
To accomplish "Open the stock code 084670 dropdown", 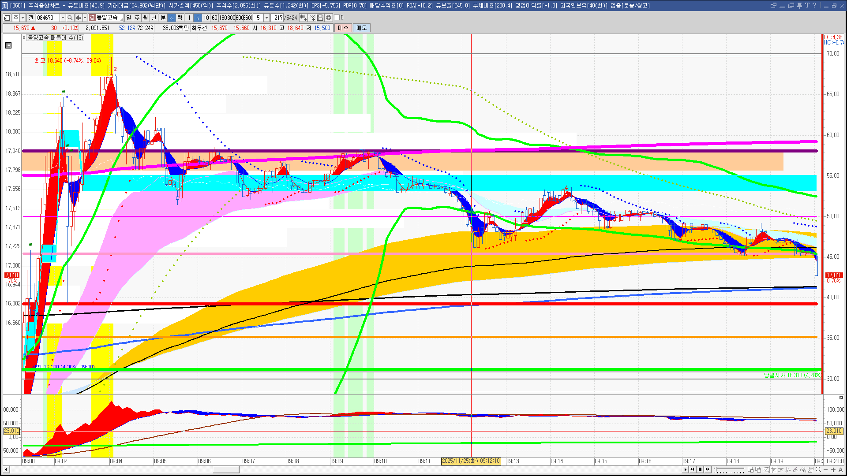I will pyautogui.click(x=63, y=18).
